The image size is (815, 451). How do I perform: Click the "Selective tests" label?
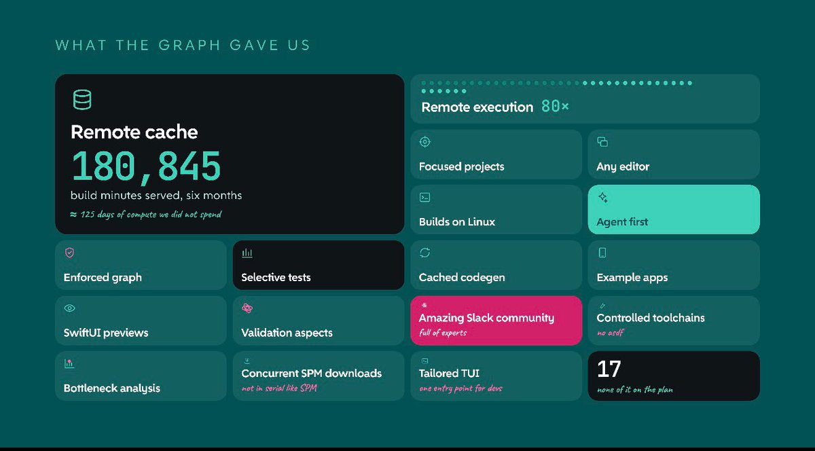(x=276, y=277)
